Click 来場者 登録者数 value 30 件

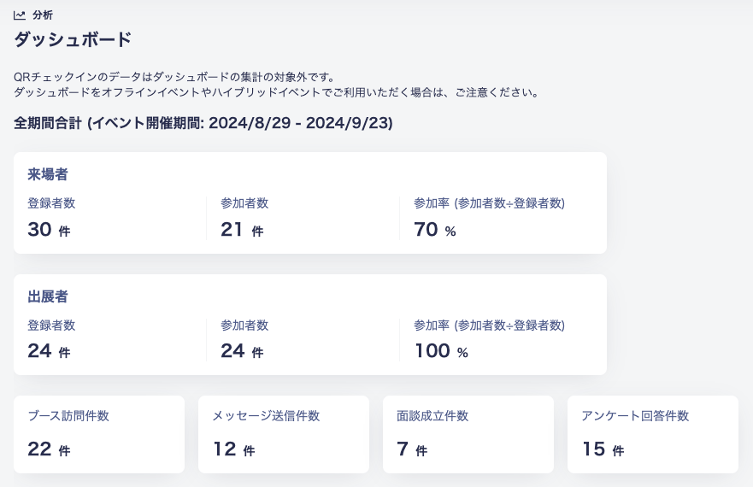point(49,230)
